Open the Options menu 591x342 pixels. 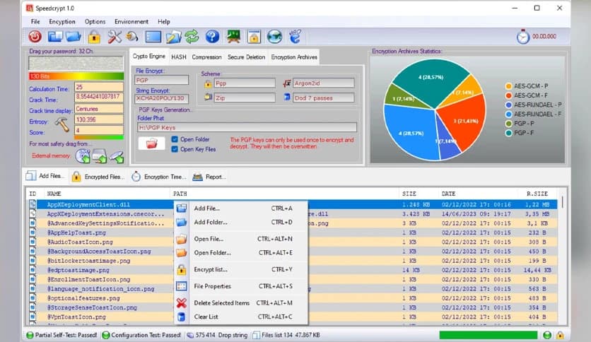95,21
